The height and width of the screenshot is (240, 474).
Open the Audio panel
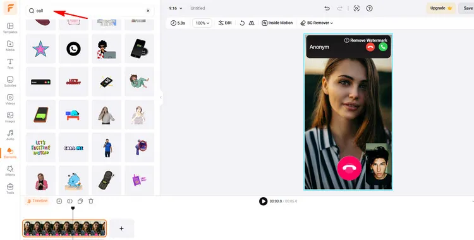pos(10,135)
